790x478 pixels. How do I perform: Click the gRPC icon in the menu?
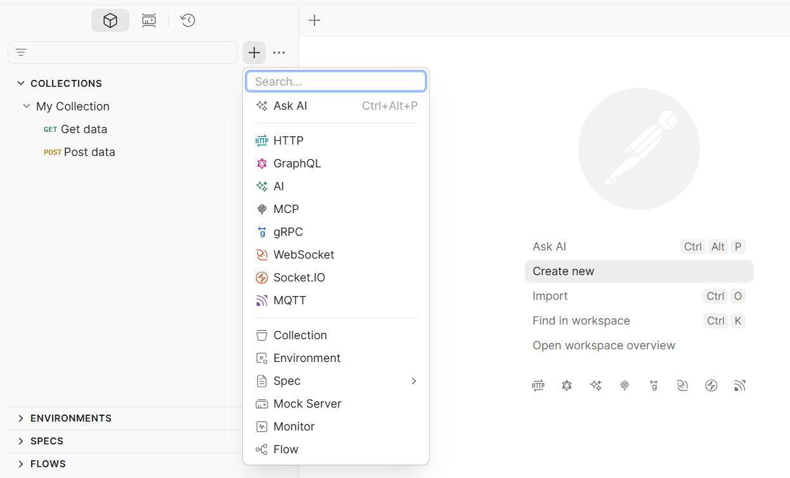tap(262, 232)
